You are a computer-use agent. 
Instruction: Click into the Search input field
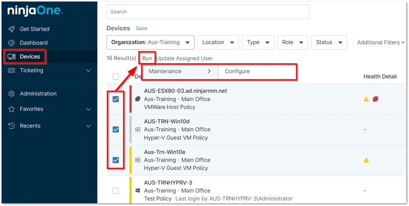(x=208, y=12)
